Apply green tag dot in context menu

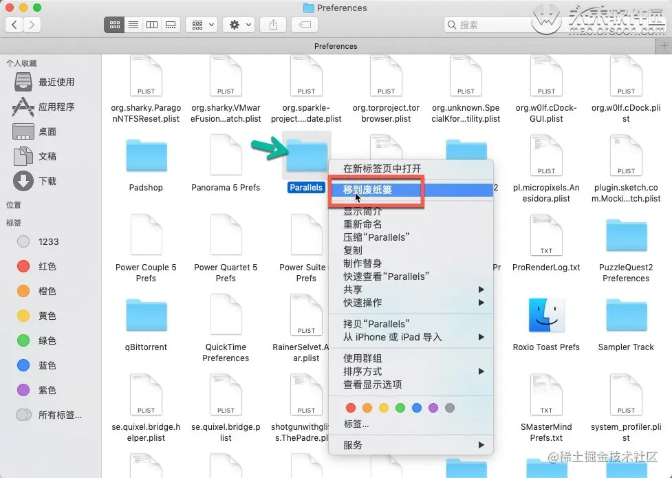(400, 408)
